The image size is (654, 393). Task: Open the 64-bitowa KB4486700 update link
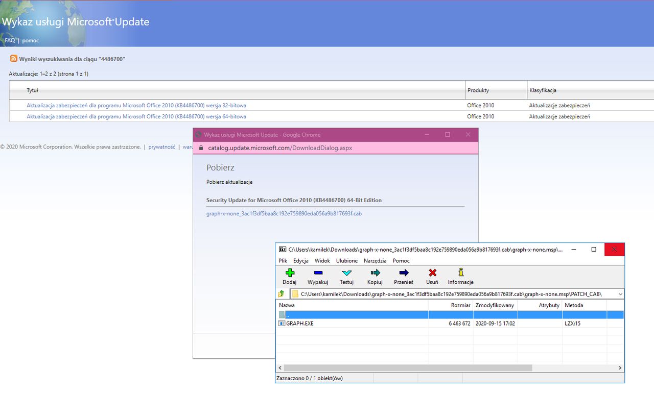(x=136, y=117)
